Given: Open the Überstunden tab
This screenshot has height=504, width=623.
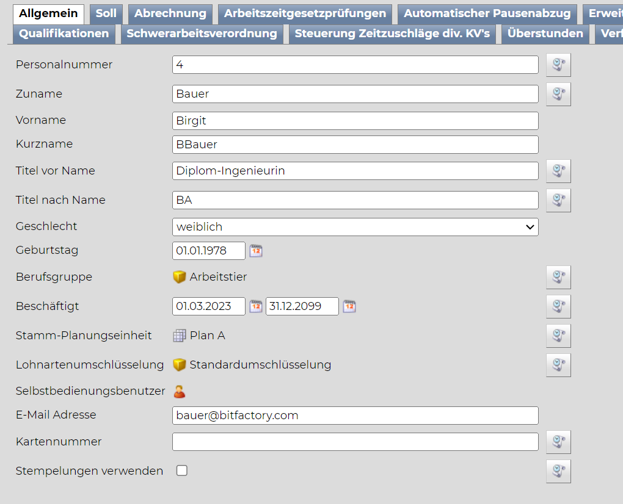Looking at the screenshot, I should point(545,34).
